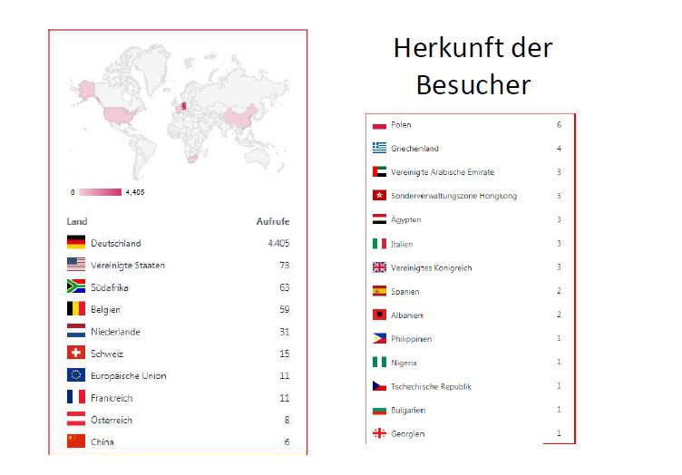Click the France flag icon
682x475 pixels.
pos(76,397)
